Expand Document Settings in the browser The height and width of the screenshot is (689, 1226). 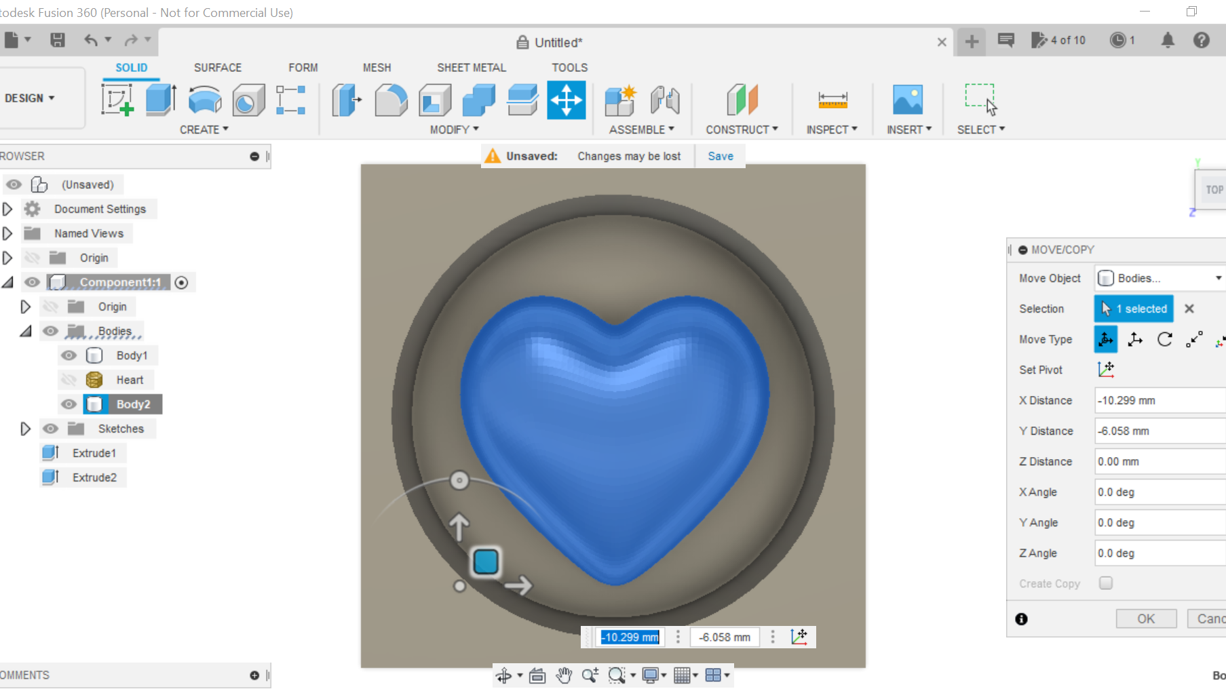(x=7, y=209)
